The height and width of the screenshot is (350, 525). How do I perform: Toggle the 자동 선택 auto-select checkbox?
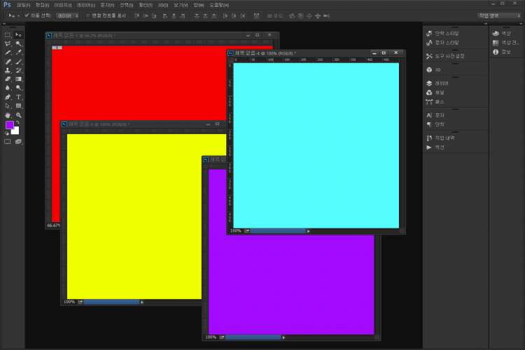(x=27, y=15)
